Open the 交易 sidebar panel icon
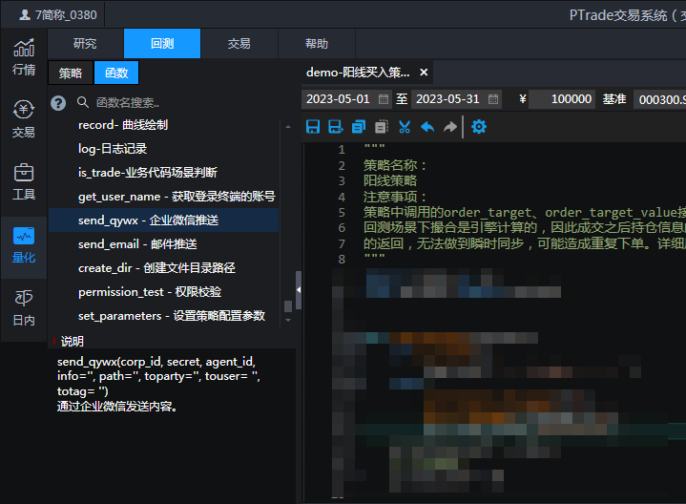686x504 pixels. click(24, 119)
